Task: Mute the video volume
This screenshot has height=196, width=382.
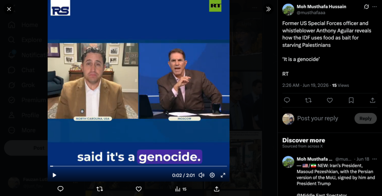Action: point(201,175)
